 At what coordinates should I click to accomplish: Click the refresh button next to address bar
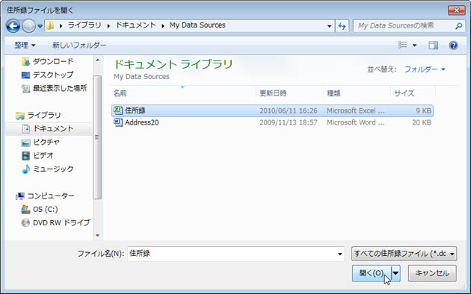[342, 26]
